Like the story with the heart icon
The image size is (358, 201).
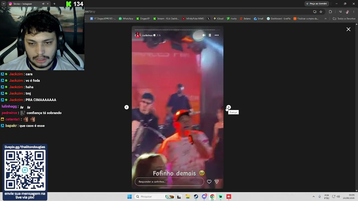[x=209, y=182]
